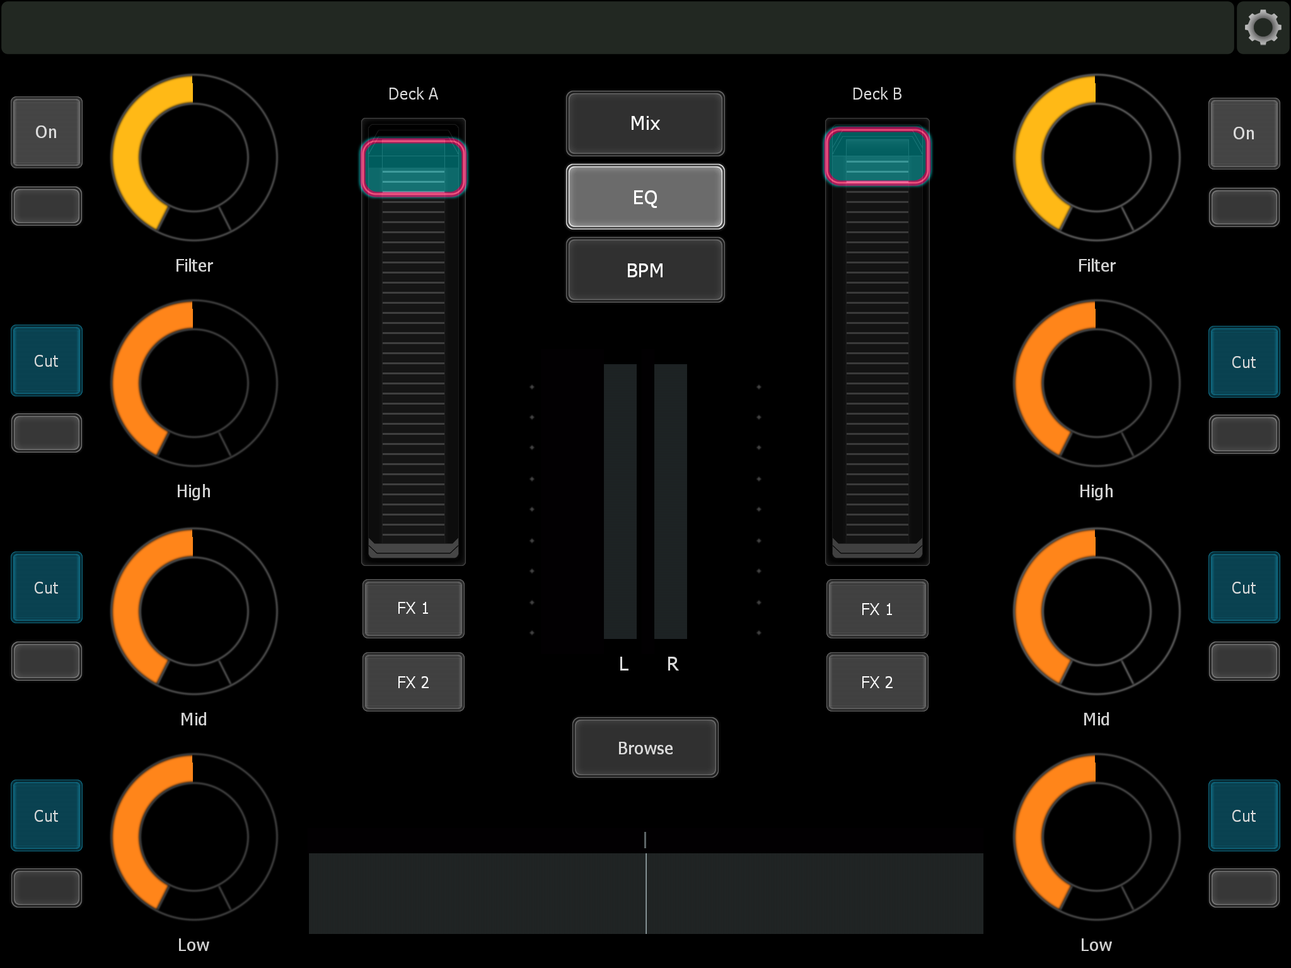Click the Deck B High knob

(x=1097, y=383)
